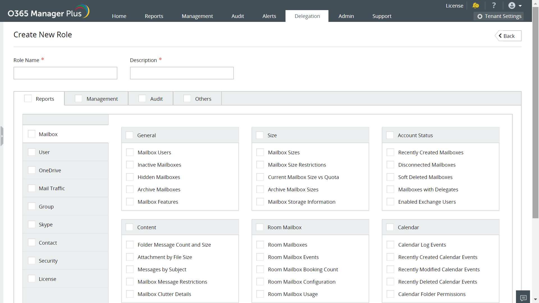
Task: Switch to the Management role tab
Action: pyautogui.click(x=102, y=99)
